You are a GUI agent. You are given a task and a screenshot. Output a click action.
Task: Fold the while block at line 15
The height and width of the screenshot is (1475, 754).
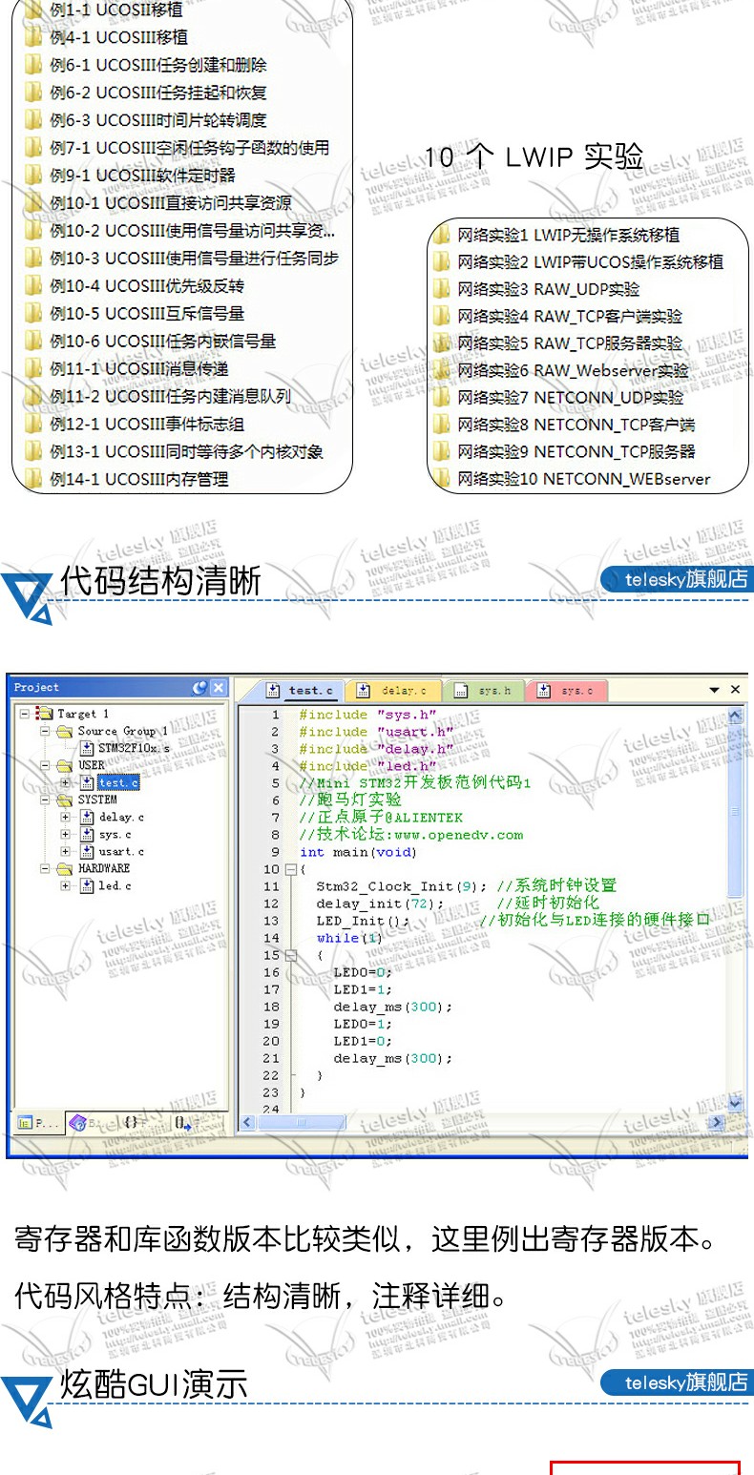tap(291, 956)
